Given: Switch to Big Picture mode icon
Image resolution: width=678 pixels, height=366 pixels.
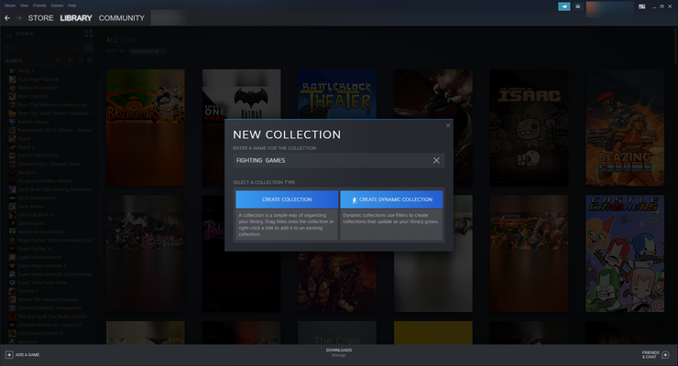Looking at the screenshot, I should (641, 6).
